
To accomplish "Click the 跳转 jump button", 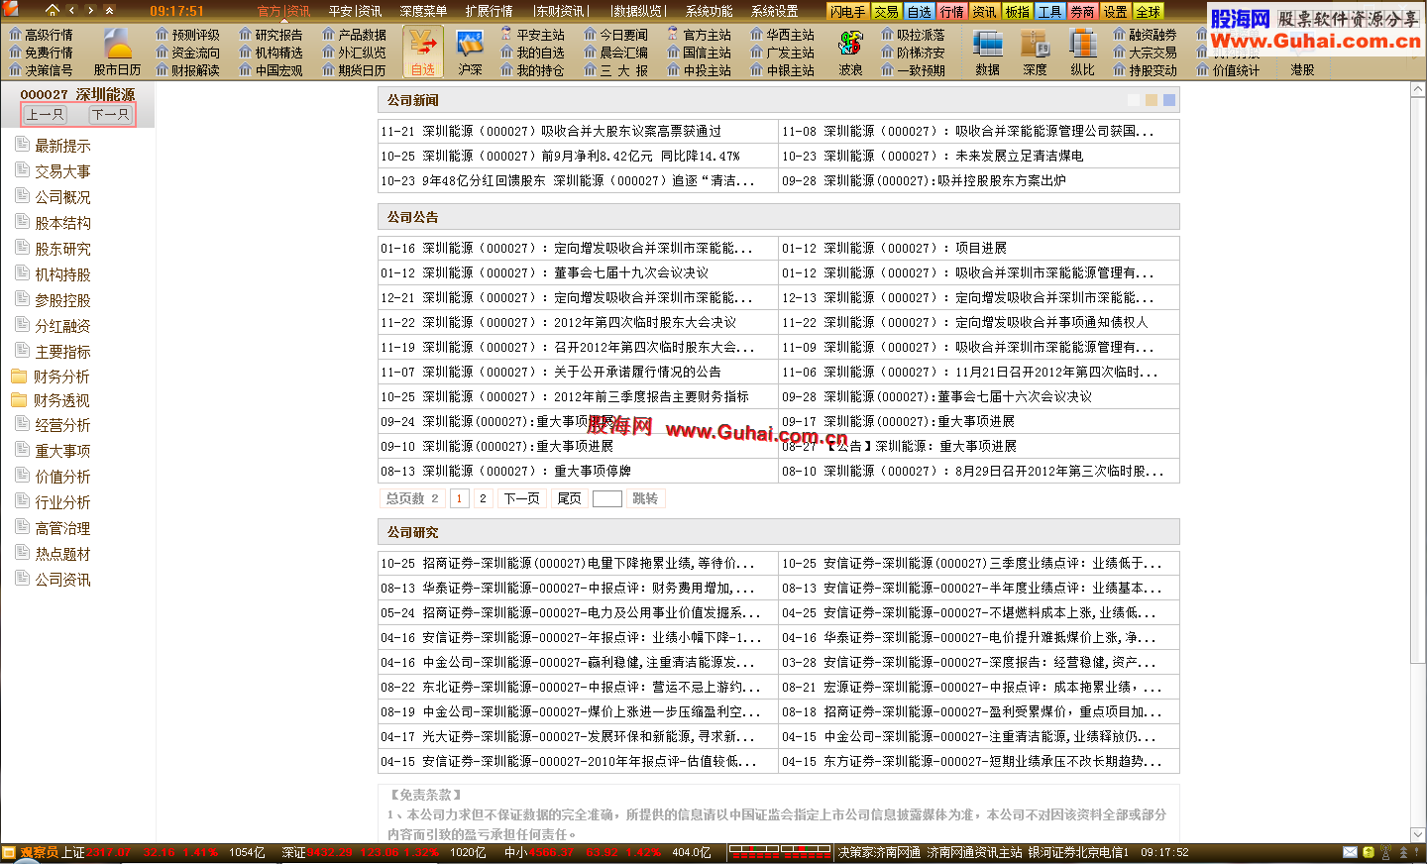I will [x=645, y=498].
